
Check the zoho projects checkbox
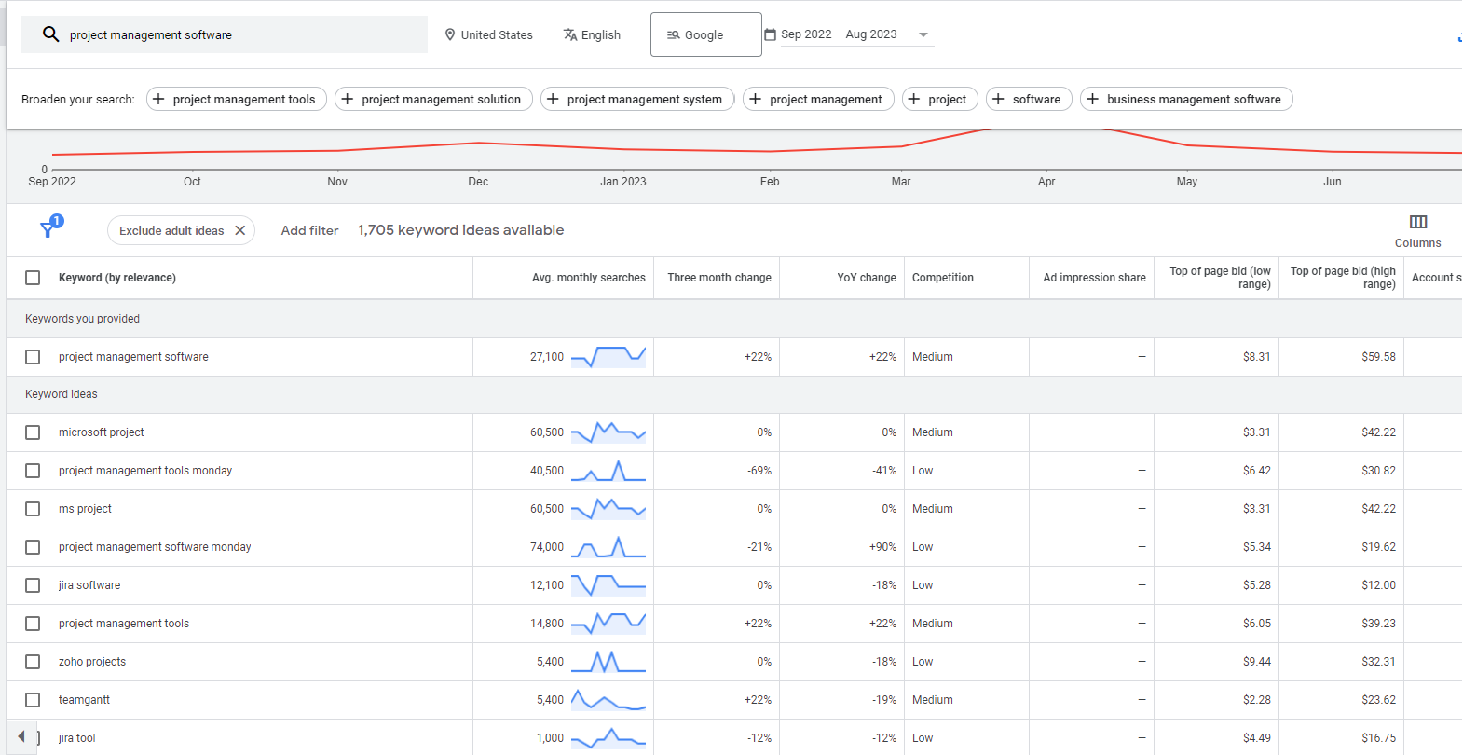click(33, 662)
